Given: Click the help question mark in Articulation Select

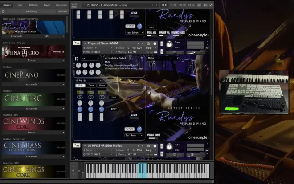Looking at the screenshot, I should click(x=142, y=59).
